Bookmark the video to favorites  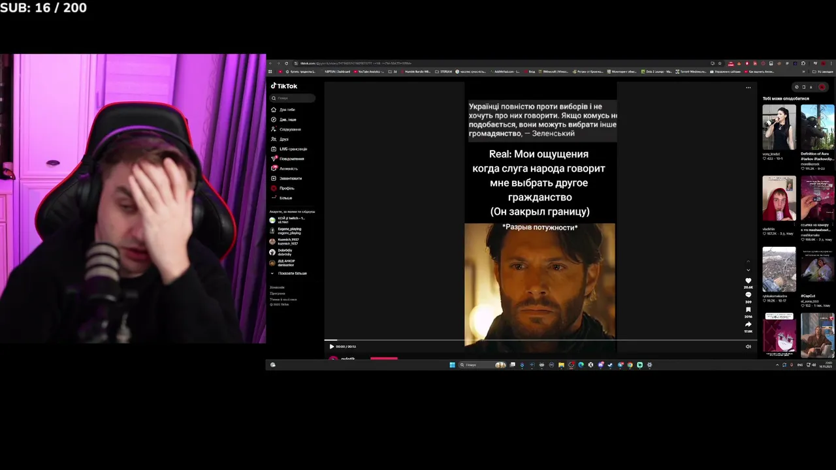748,310
